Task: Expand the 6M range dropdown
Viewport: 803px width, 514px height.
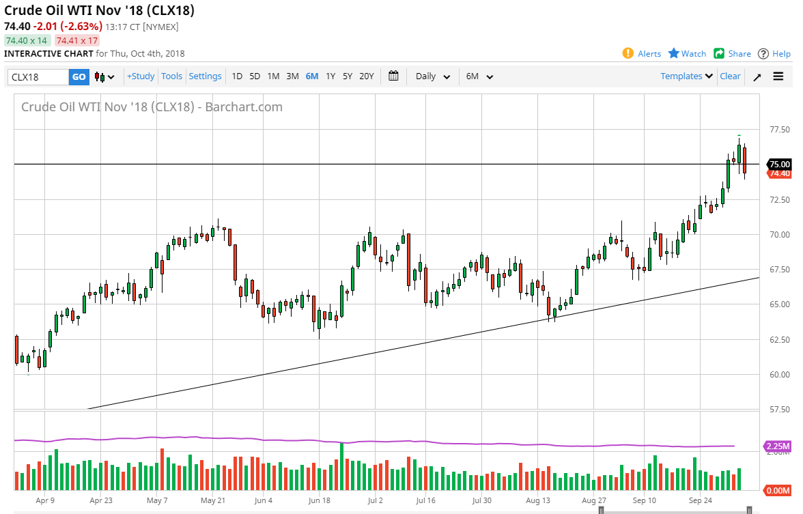Action: [x=479, y=76]
